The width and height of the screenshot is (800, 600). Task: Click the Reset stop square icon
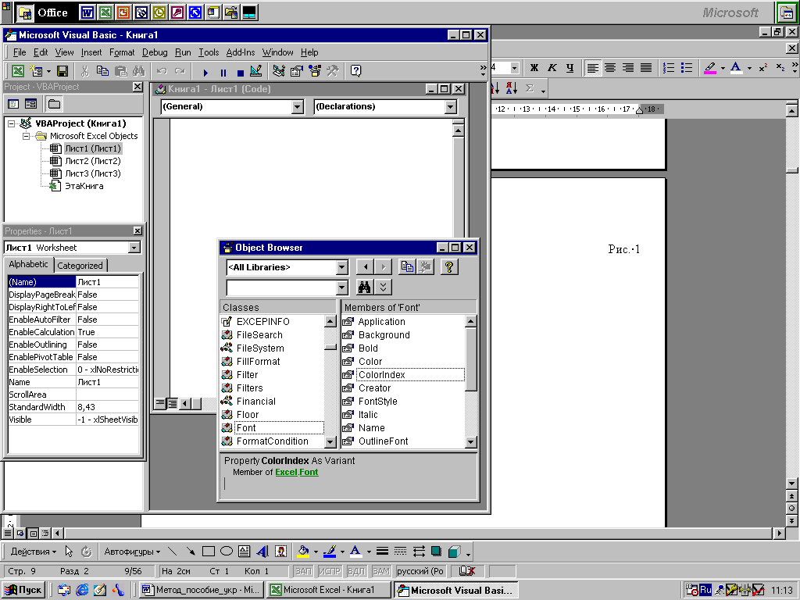point(241,73)
